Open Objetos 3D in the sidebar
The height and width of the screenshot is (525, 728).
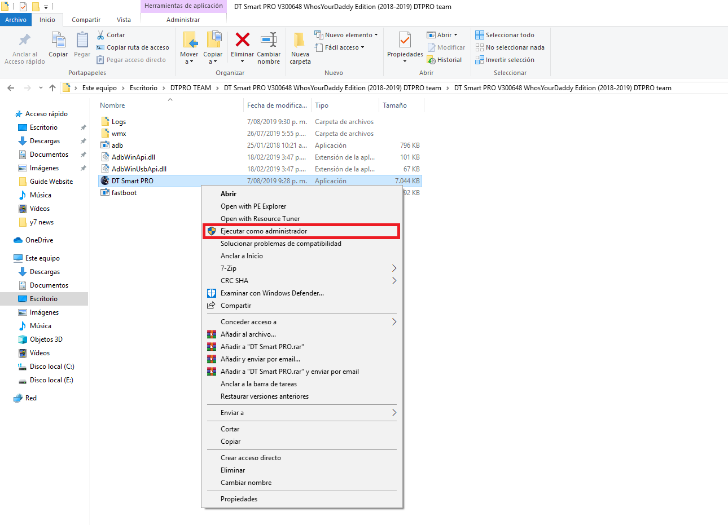coord(46,339)
